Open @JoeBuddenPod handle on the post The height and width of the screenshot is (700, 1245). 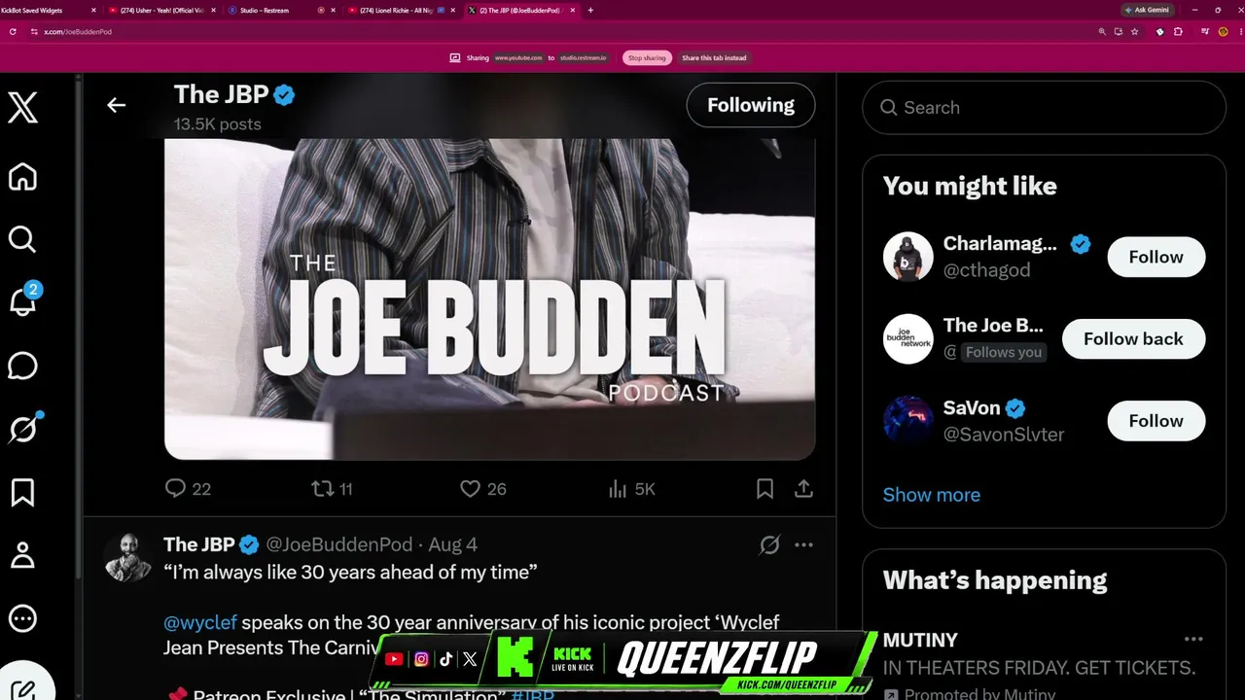338,544
